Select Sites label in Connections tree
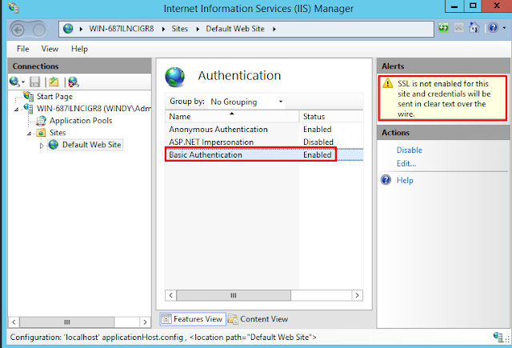Image resolution: width=512 pixels, height=348 pixels. coord(58,133)
